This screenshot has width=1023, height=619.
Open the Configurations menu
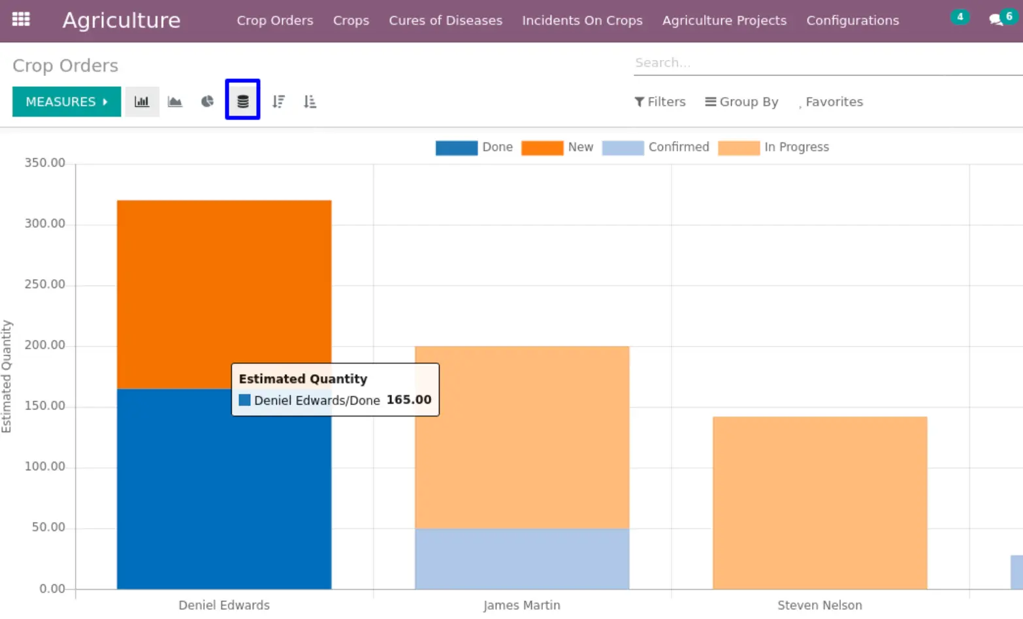click(x=852, y=20)
